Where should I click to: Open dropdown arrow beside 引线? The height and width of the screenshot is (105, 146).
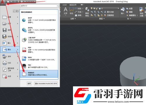click(83, 12)
